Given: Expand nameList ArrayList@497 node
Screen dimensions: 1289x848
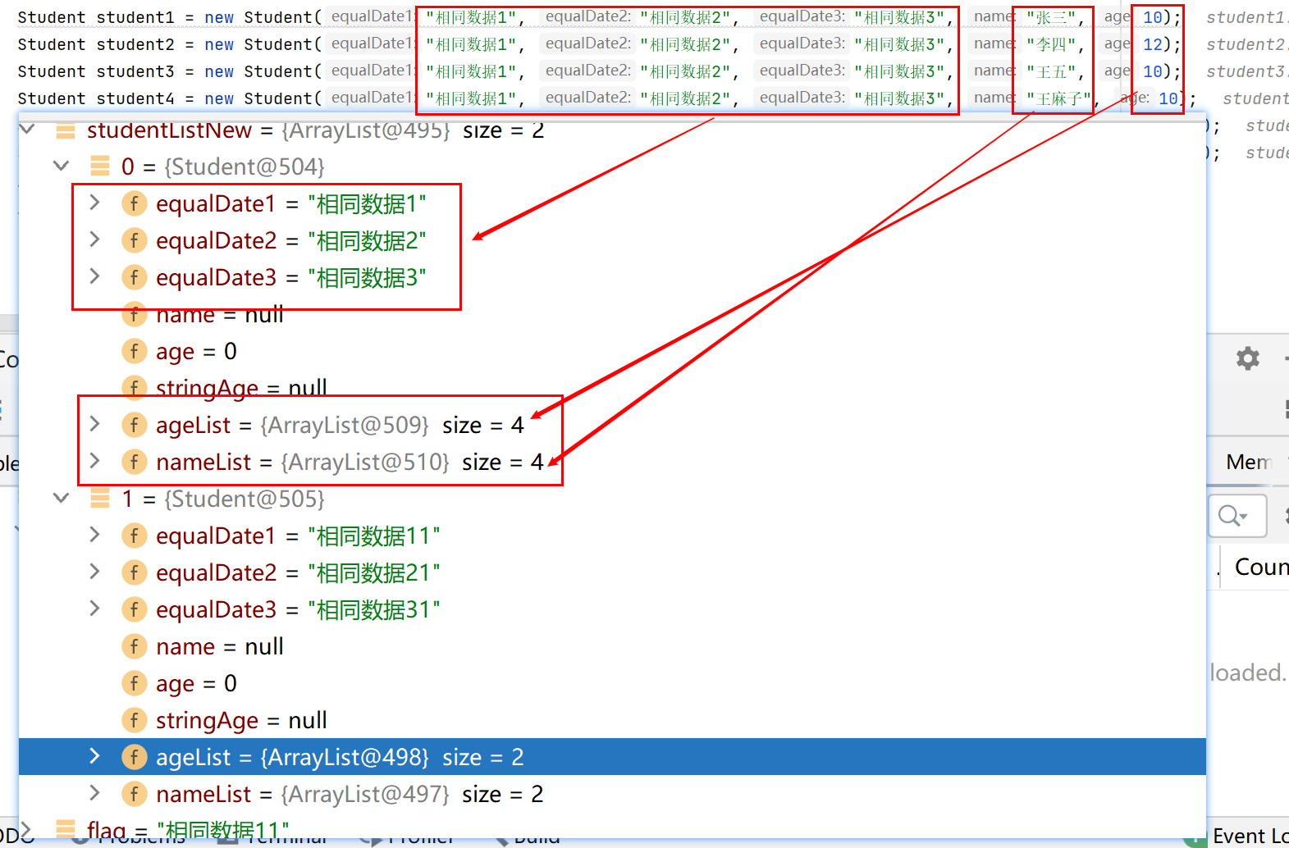Looking at the screenshot, I should (x=94, y=794).
